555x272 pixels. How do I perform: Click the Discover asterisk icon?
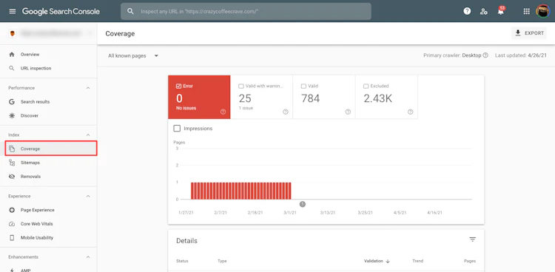(x=12, y=115)
